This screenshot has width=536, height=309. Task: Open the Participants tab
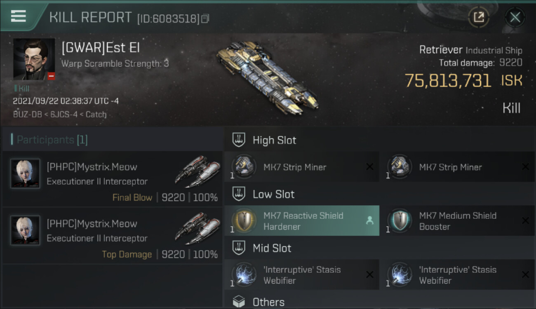(x=52, y=140)
